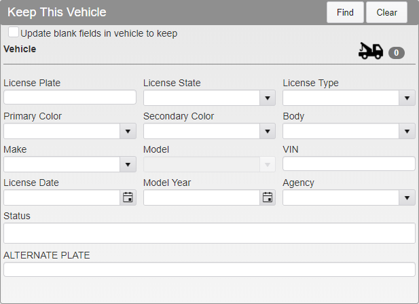This screenshot has height=304, width=419.
Task: Expand the License State dropdown
Action: [268, 98]
